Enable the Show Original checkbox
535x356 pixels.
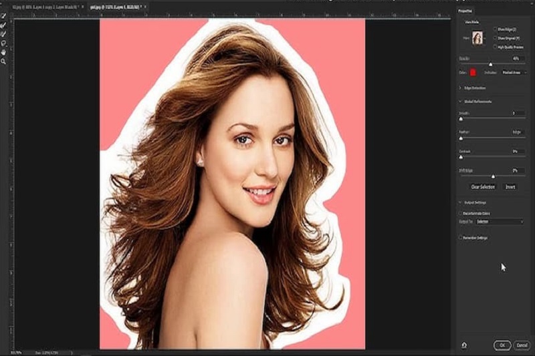pyautogui.click(x=495, y=38)
